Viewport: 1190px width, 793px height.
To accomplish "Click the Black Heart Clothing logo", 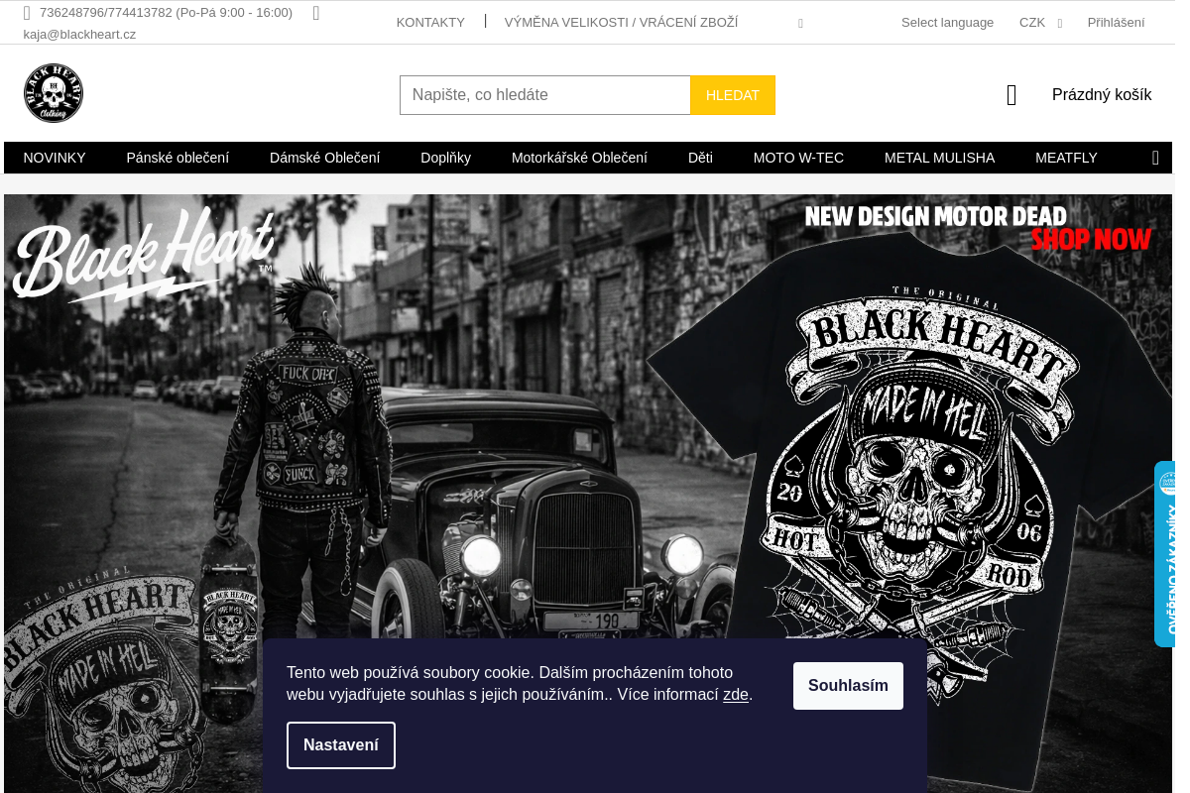I will point(54,93).
